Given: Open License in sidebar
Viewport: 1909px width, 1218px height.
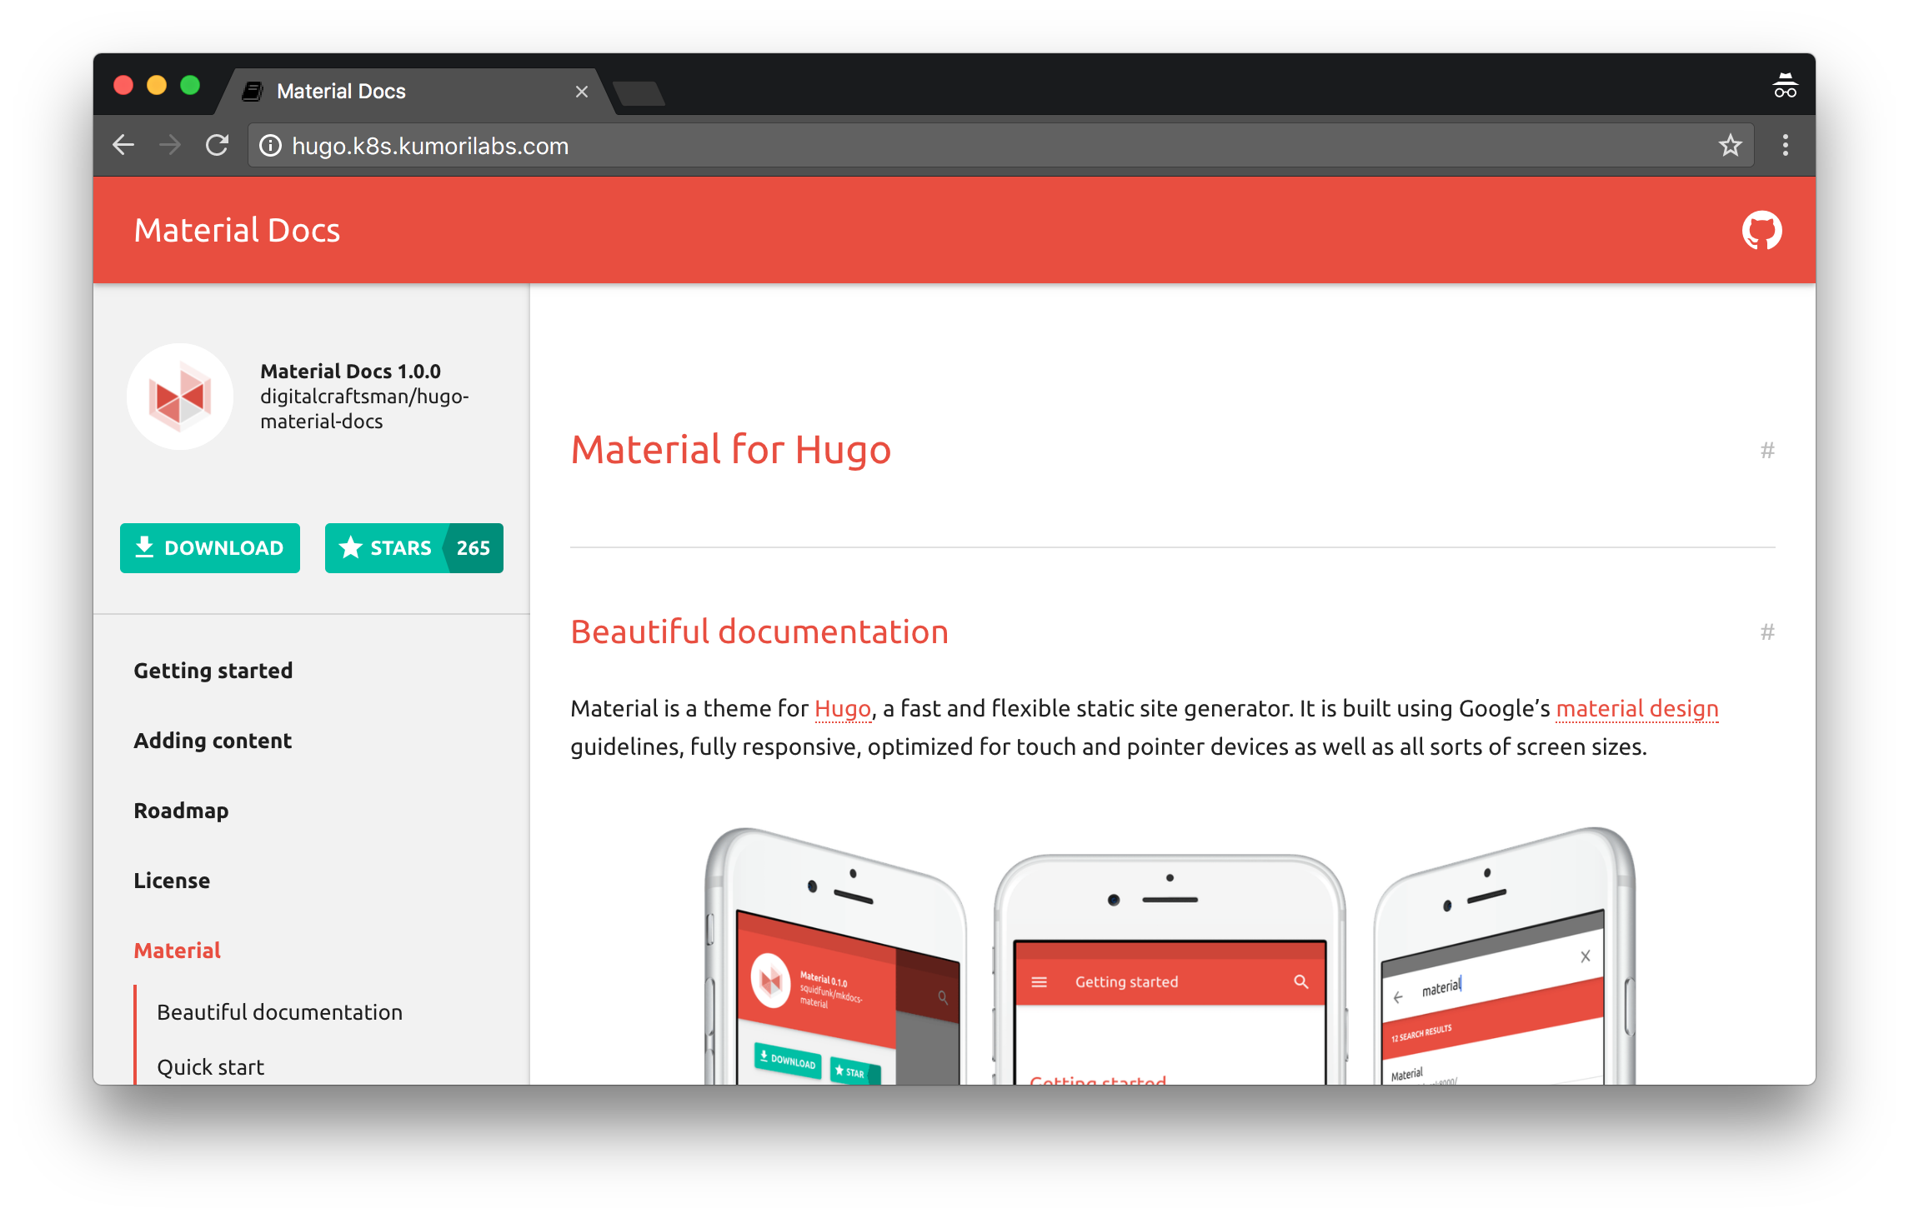Looking at the screenshot, I should [x=172, y=881].
